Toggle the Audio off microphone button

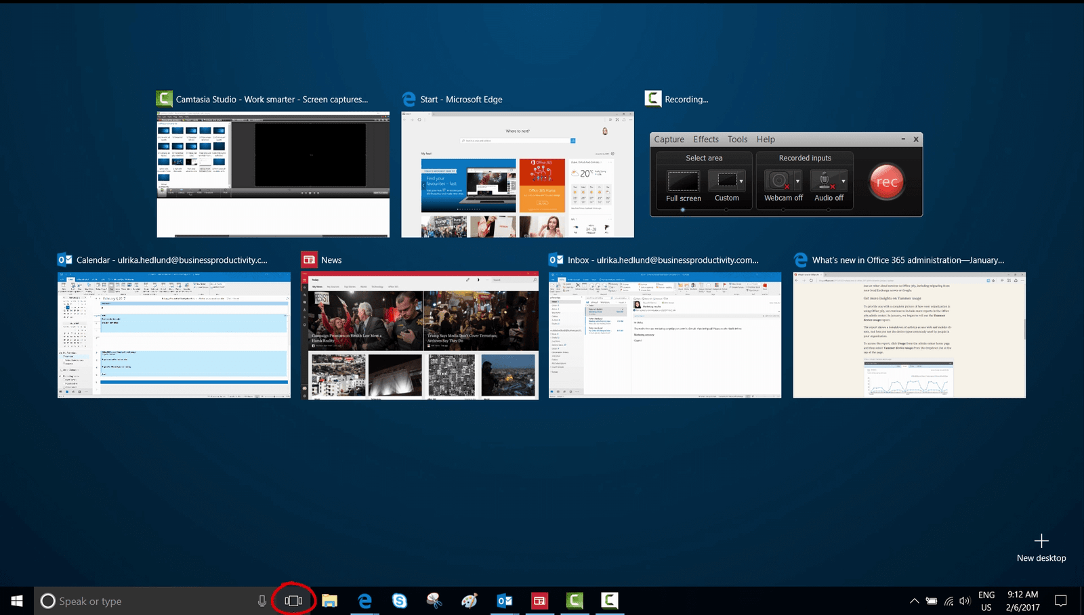825,182
